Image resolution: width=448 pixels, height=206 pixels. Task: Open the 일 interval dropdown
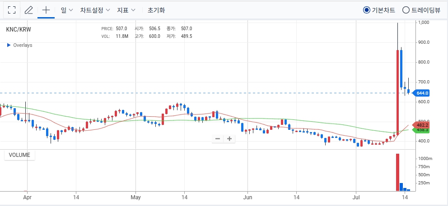coord(67,10)
